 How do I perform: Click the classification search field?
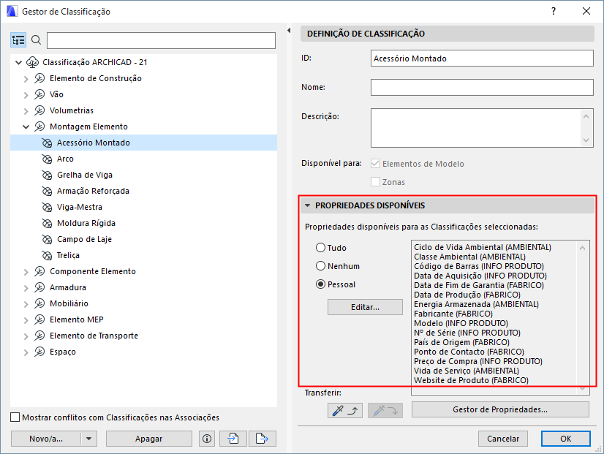(x=161, y=40)
